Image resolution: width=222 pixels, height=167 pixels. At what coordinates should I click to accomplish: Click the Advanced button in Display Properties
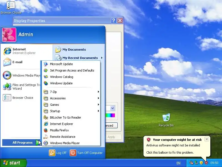[x=111, y=126]
